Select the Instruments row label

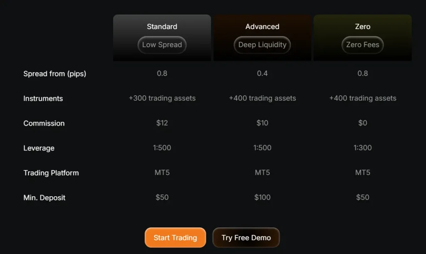tap(43, 99)
